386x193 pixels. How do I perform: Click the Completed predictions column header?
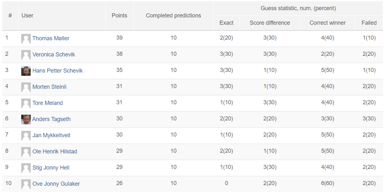coord(173,15)
